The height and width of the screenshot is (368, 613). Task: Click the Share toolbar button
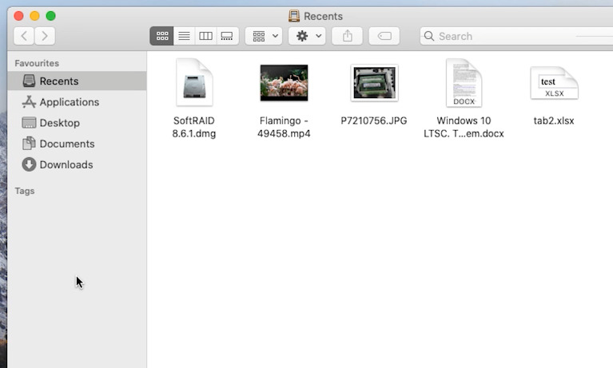point(347,36)
